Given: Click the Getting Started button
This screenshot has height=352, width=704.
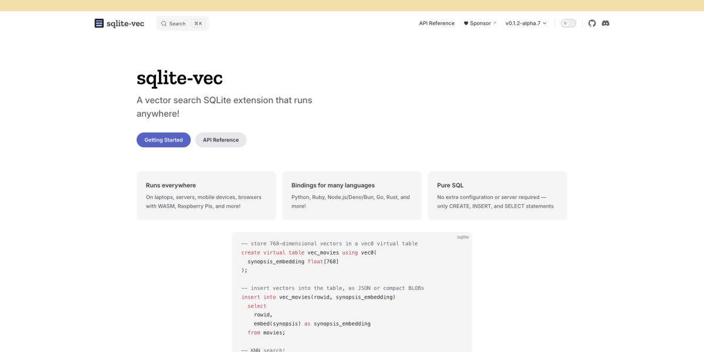Looking at the screenshot, I should point(163,140).
